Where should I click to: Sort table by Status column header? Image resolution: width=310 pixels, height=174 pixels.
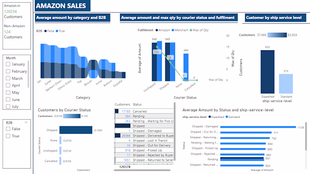click(137, 104)
